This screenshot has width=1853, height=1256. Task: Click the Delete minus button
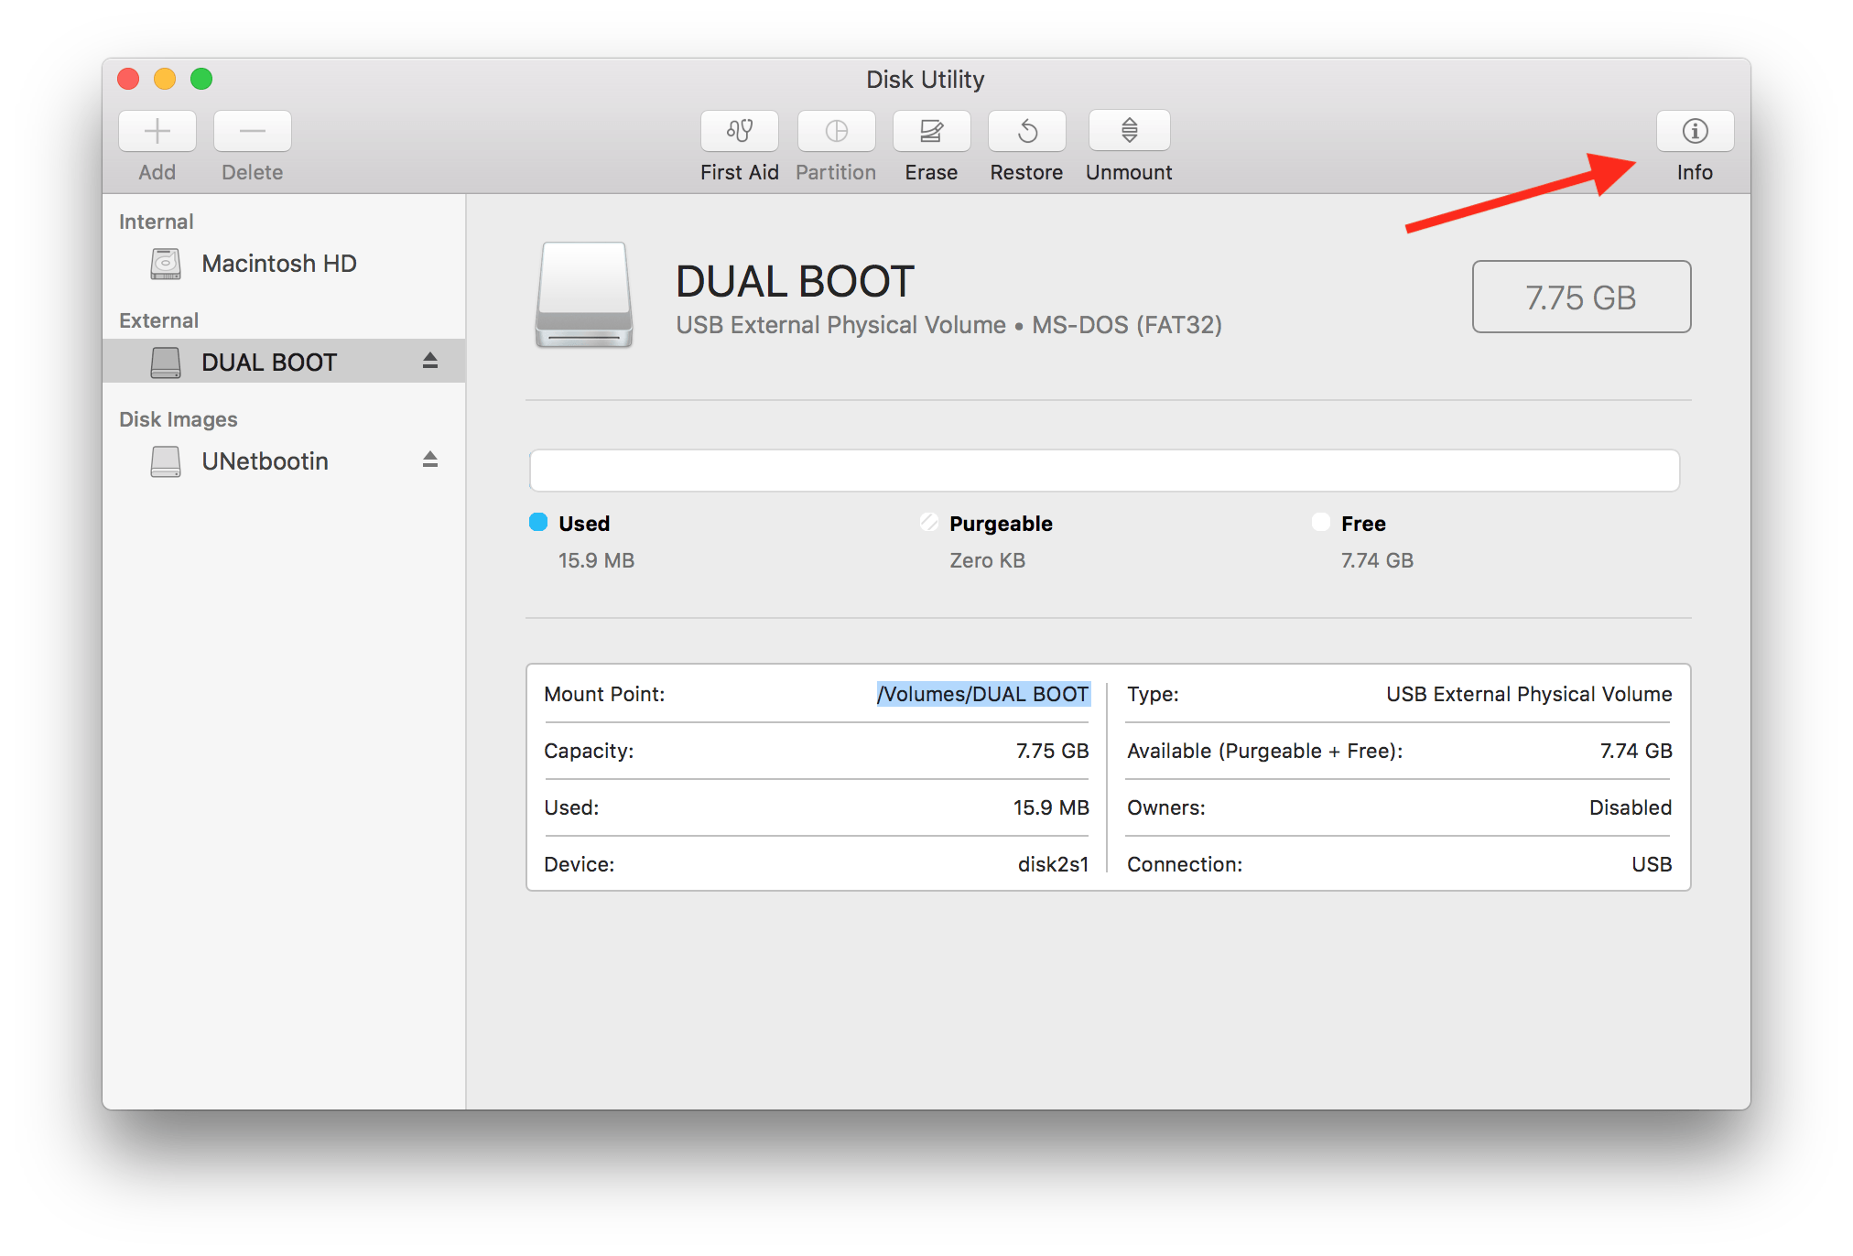tap(253, 131)
